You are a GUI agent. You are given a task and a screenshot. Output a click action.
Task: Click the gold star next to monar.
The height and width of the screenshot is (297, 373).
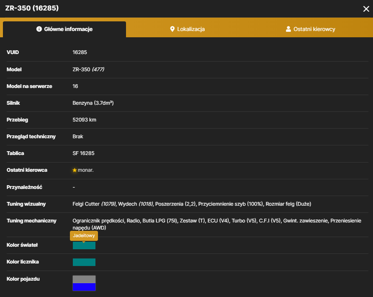75,170
